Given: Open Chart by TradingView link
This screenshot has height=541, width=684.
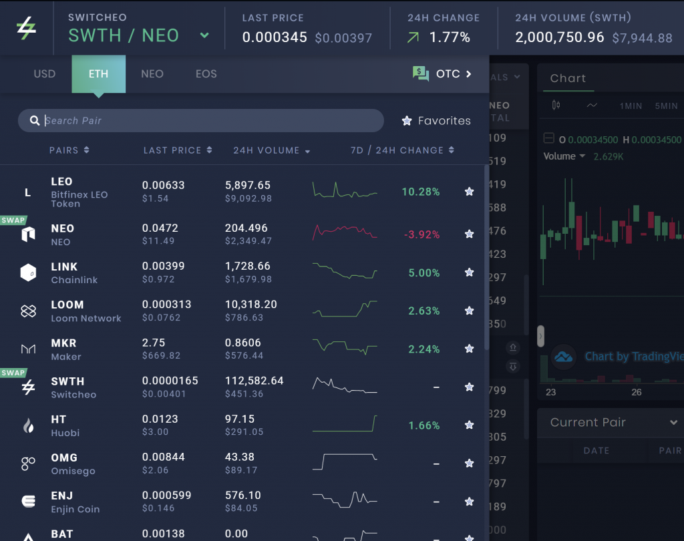Looking at the screenshot, I should 634,357.
